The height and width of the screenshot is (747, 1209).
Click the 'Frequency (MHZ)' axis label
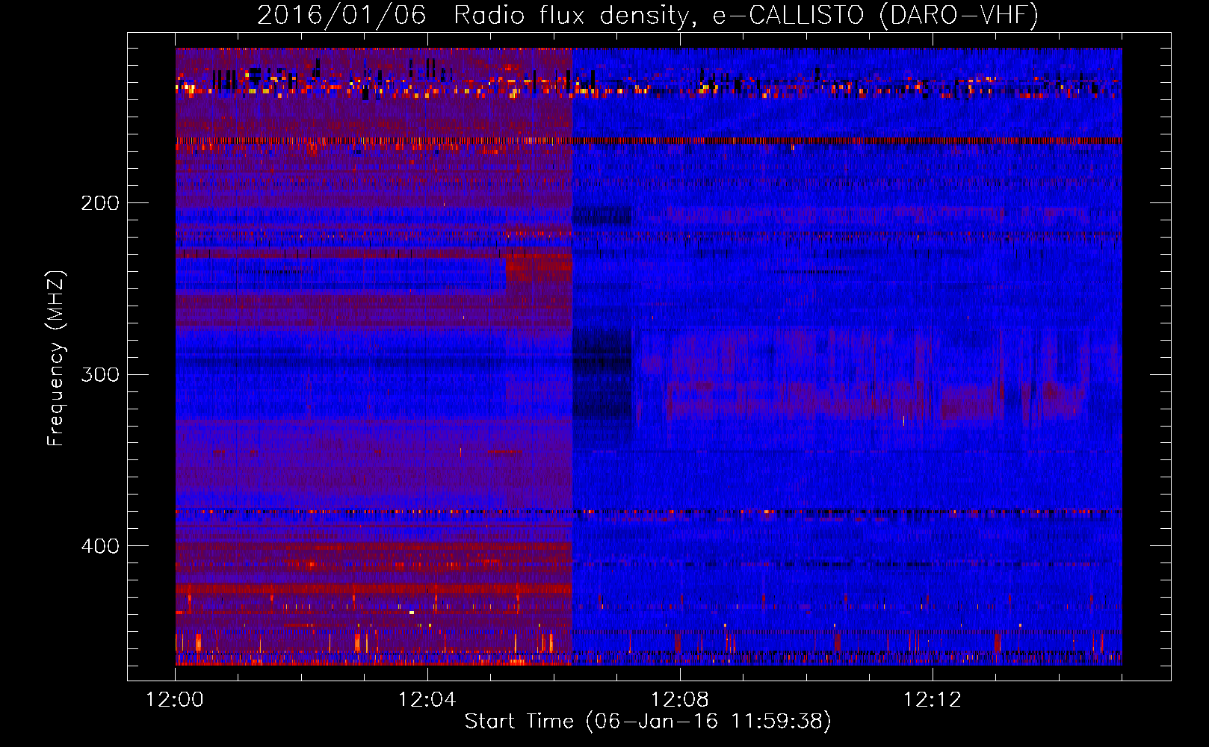tap(56, 359)
